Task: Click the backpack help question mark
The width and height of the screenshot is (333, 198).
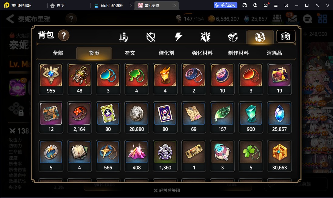Action: click(64, 35)
